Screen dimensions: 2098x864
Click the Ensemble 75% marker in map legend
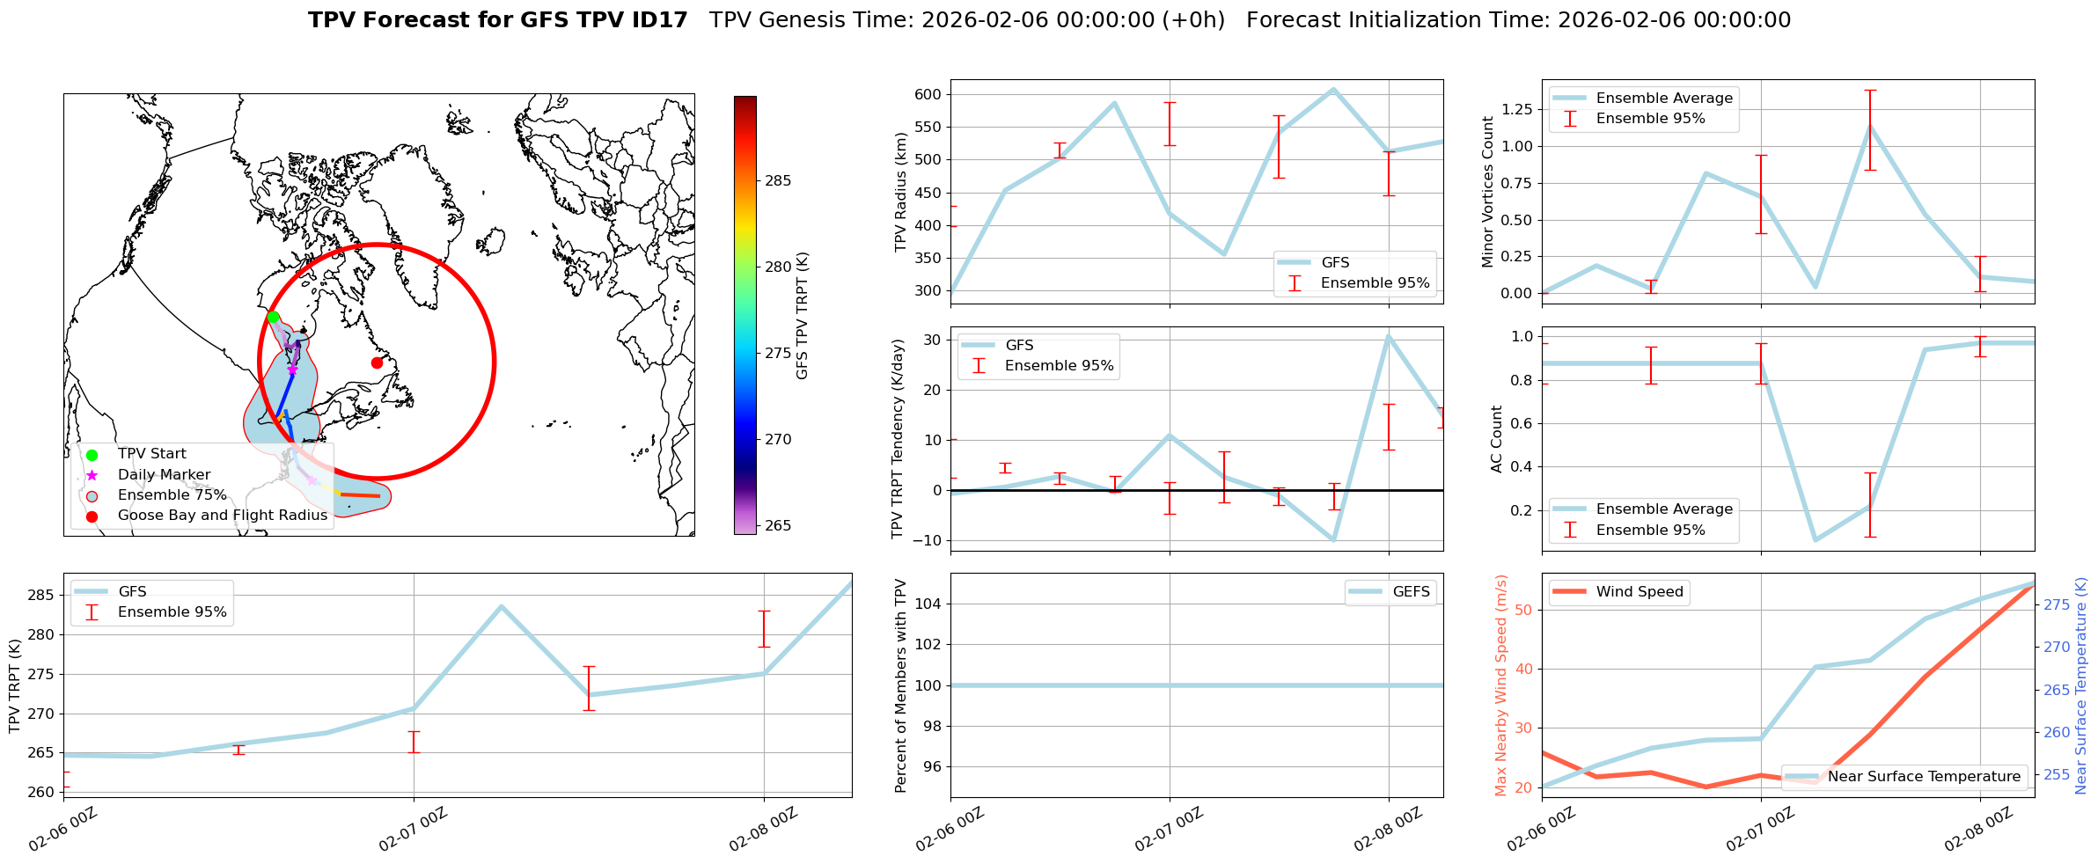(92, 495)
